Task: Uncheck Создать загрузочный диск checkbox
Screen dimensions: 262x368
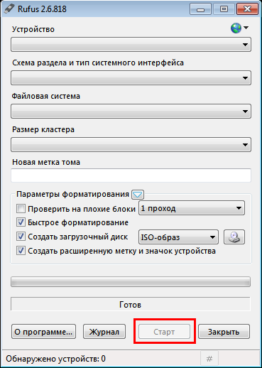Action: (x=21, y=236)
